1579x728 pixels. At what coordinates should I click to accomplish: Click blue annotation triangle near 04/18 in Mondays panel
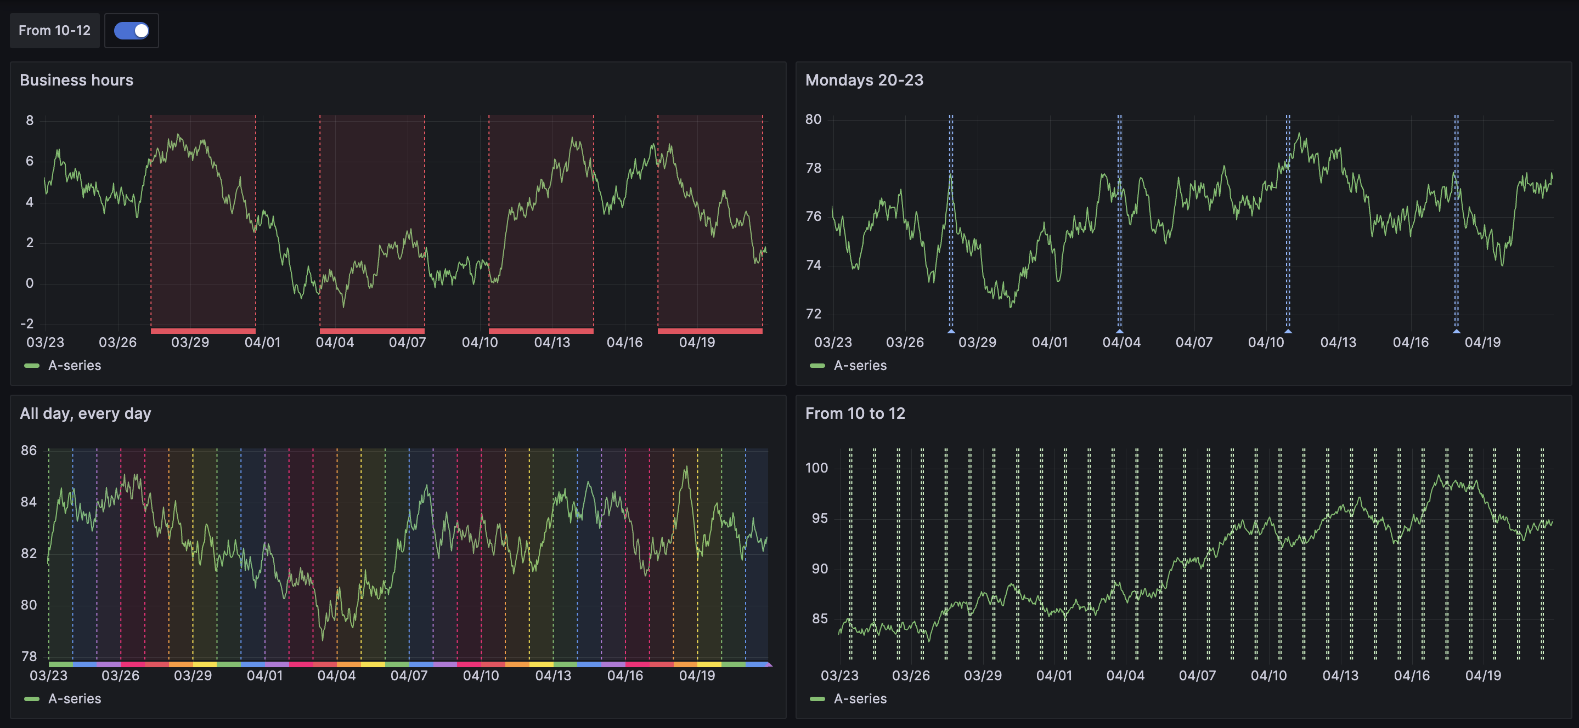tap(1457, 331)
